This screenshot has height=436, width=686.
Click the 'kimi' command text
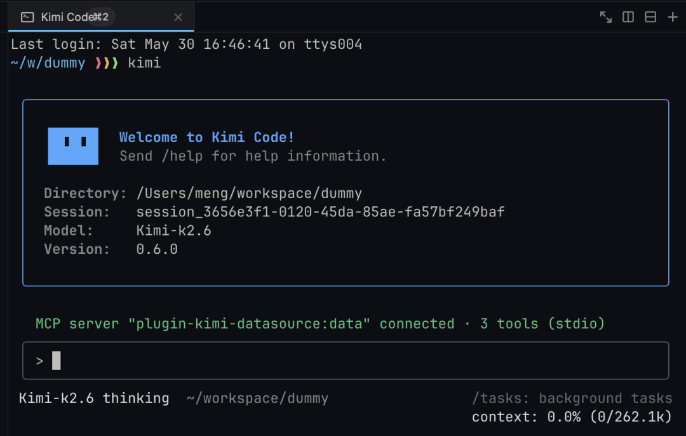click(144, 63)
